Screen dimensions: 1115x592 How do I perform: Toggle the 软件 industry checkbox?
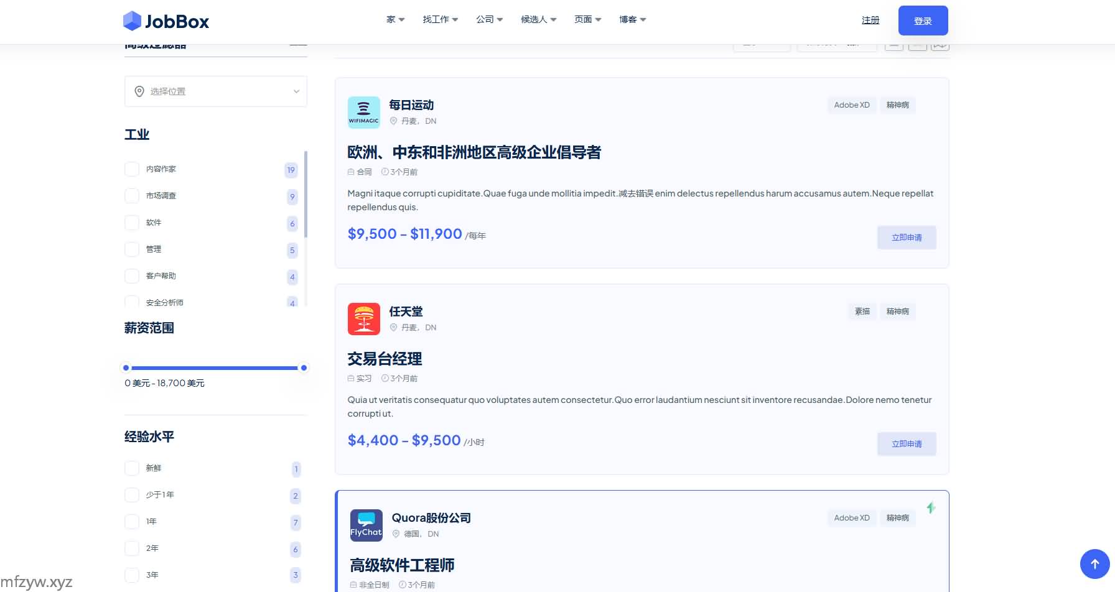[132, 223]
